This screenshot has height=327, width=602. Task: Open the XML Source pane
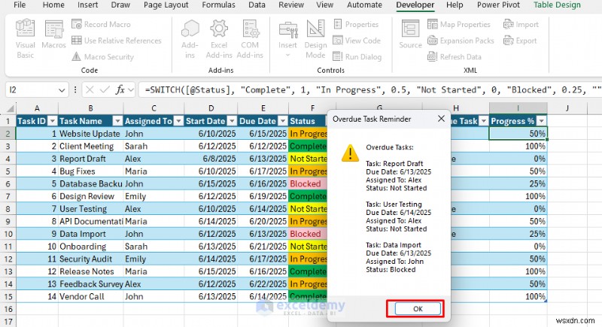(410, 35)
